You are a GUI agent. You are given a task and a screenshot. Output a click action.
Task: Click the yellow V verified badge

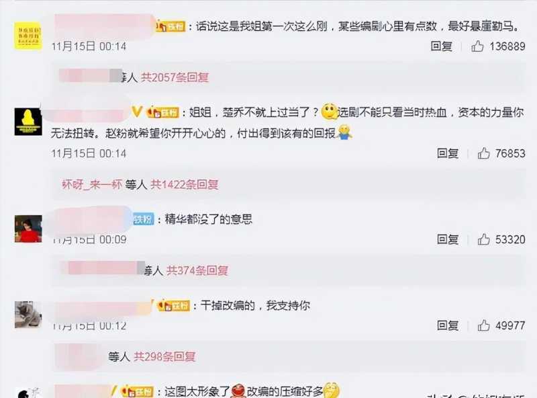[137, 112]
